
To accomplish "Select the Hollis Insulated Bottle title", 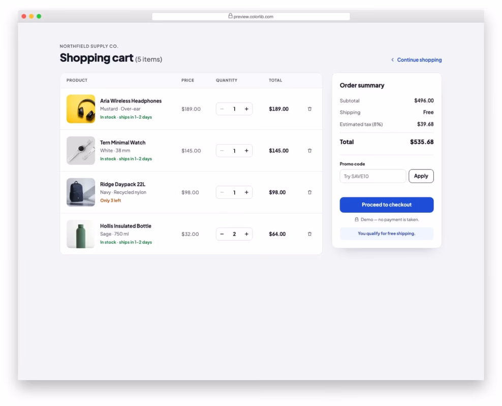I will [125, 226].
